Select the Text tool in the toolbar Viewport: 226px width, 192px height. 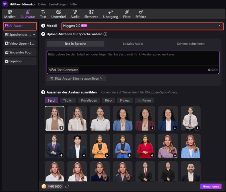(x=43, y=14)
